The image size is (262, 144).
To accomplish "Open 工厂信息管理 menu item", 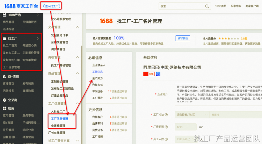I will 59,119.
